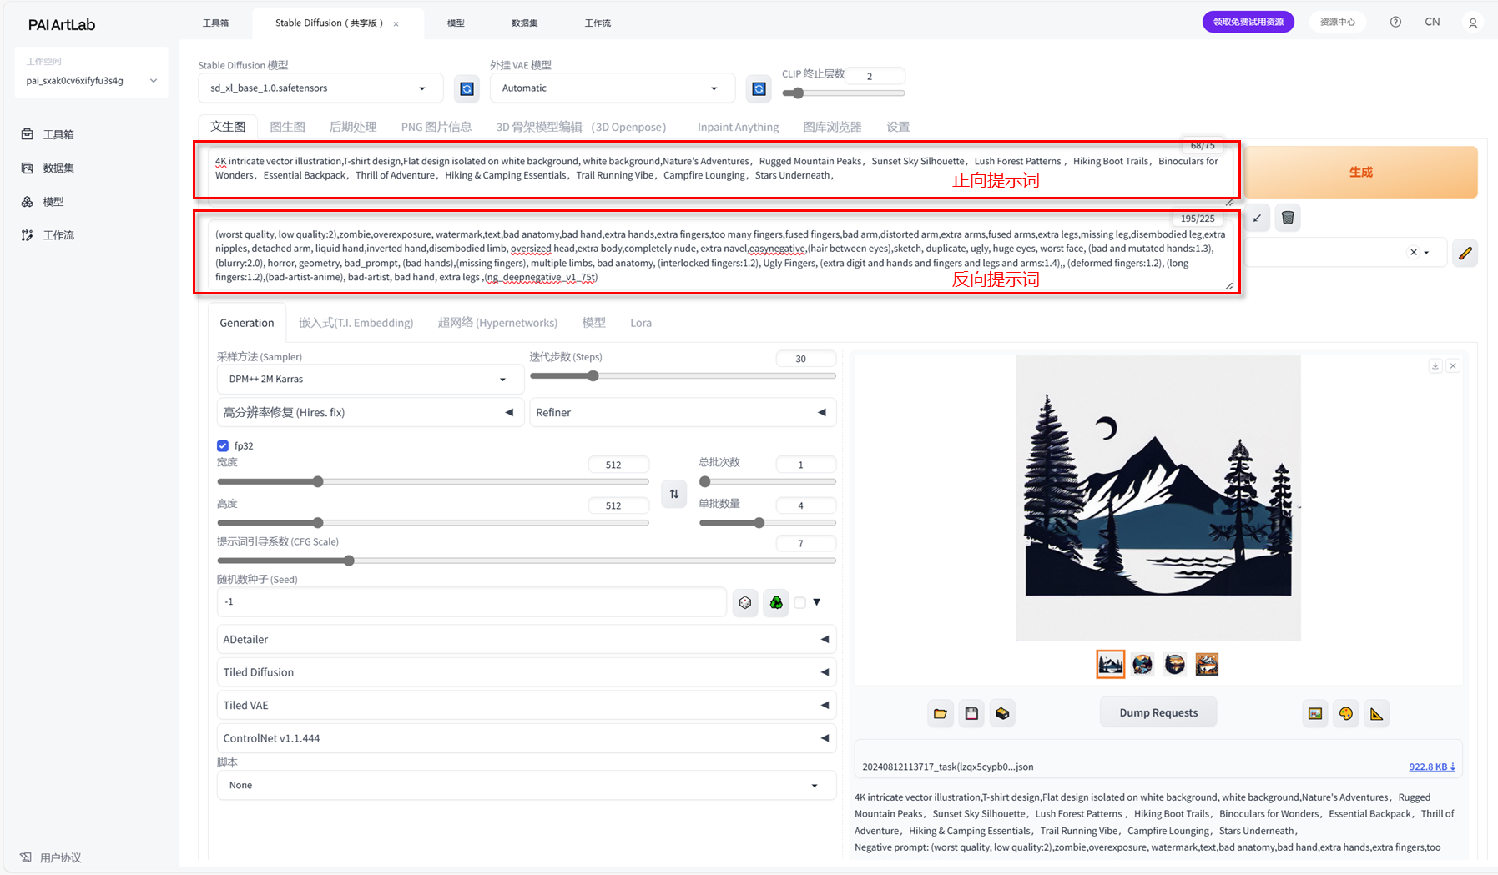Download the preview image with the arrow icon
This screenshot has height=875, width=1498.
1435,366
